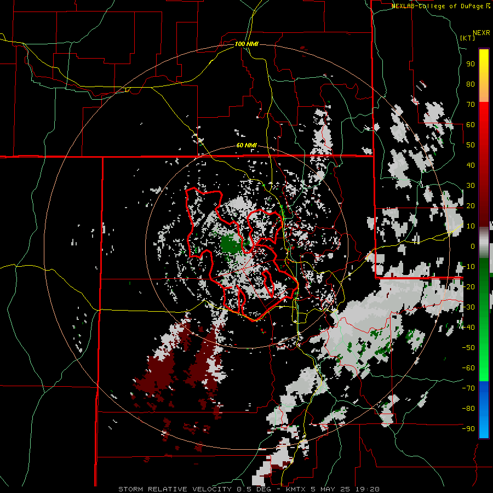The height and width of the screenshot is (493, 493).
Task: Click the solid green inbound velocity patch near radar center
Action: [231, 244]
